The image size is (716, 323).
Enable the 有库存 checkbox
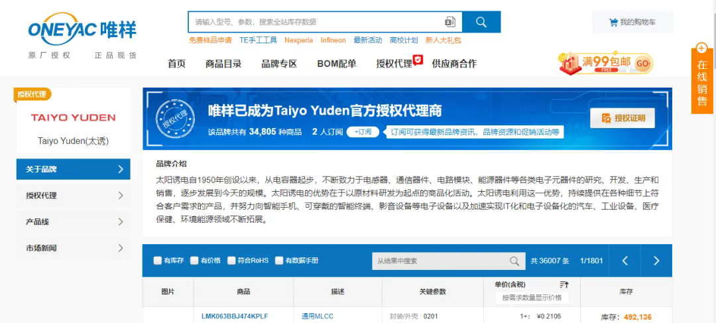(158, 261)
